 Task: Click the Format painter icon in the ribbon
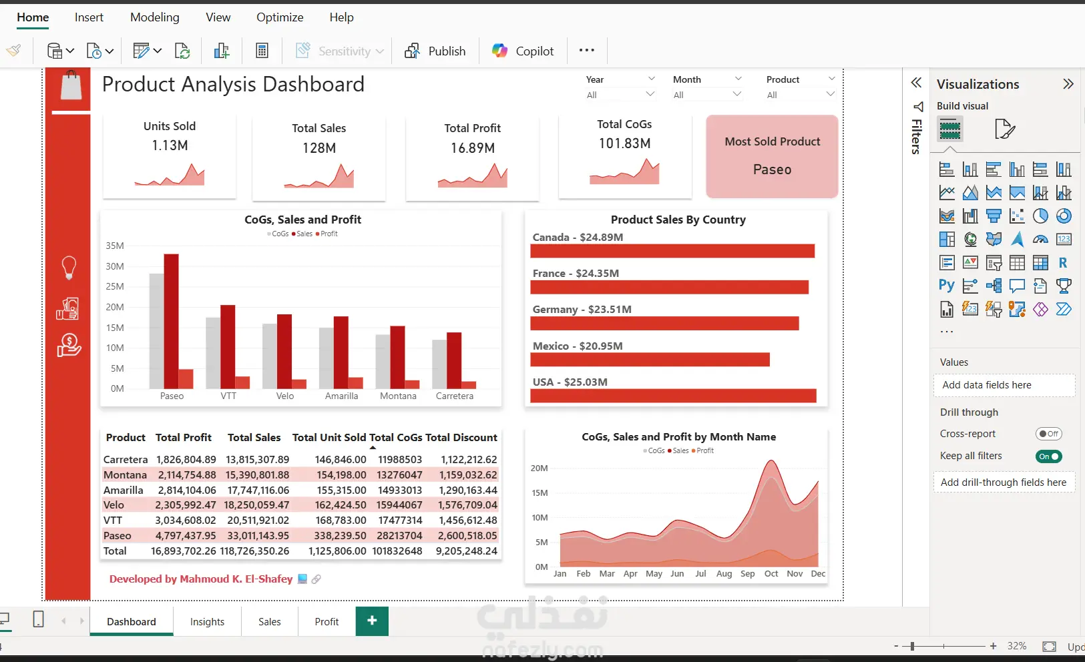(13, 51)
